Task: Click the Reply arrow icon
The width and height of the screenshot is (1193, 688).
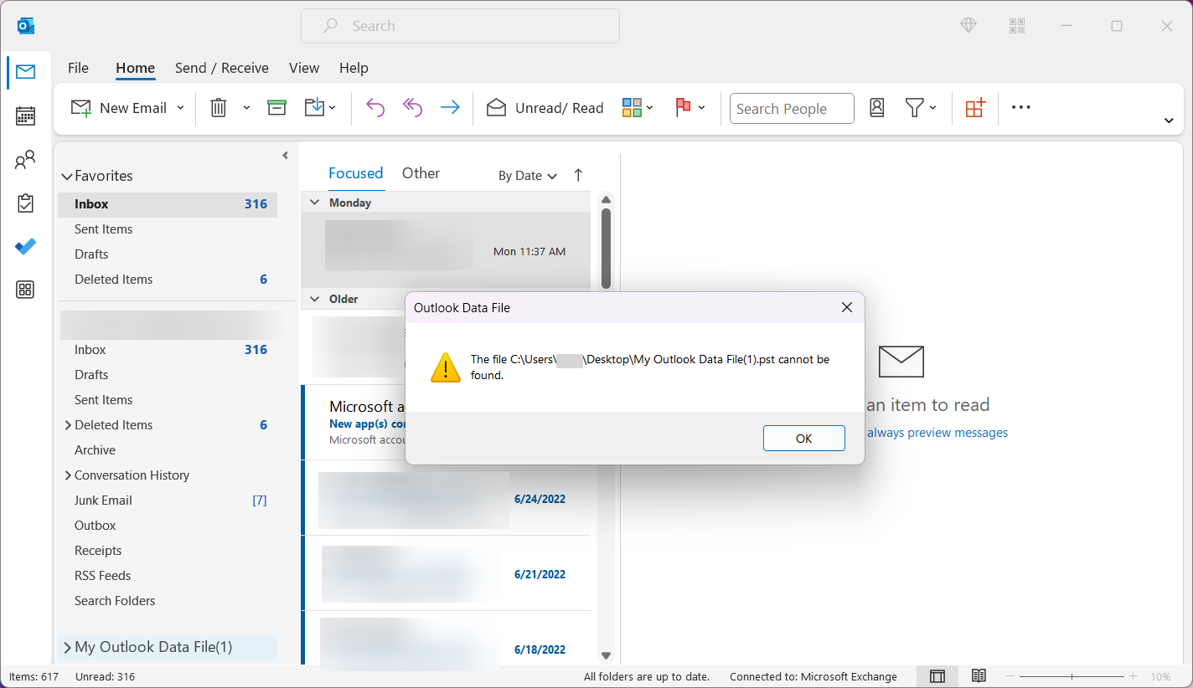Action: [374, 108]
